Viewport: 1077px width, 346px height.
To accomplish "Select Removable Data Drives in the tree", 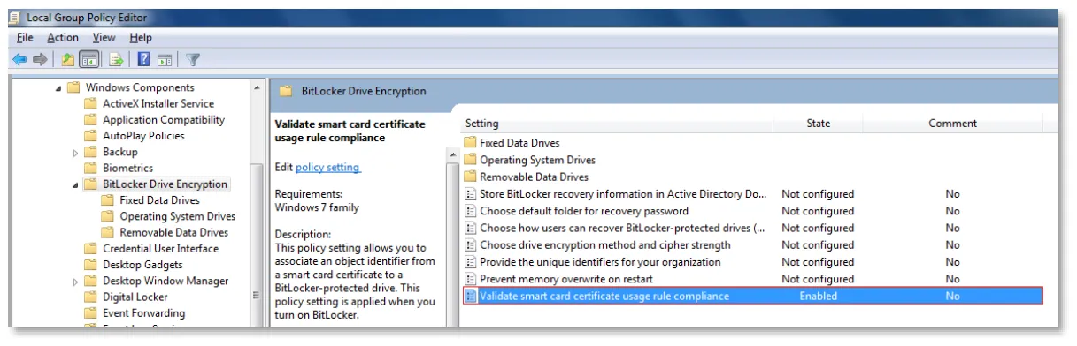I will click(173, 233).
